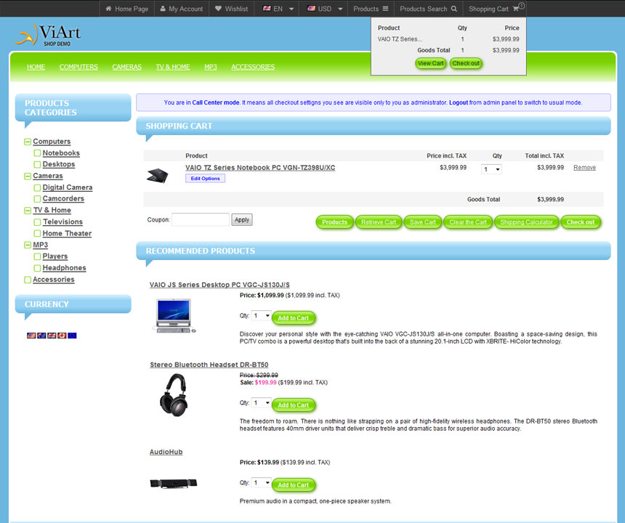This screenshot has width=625, height=523.
Task: Open Qty dropdown for AudioHub
Action: 262,483
